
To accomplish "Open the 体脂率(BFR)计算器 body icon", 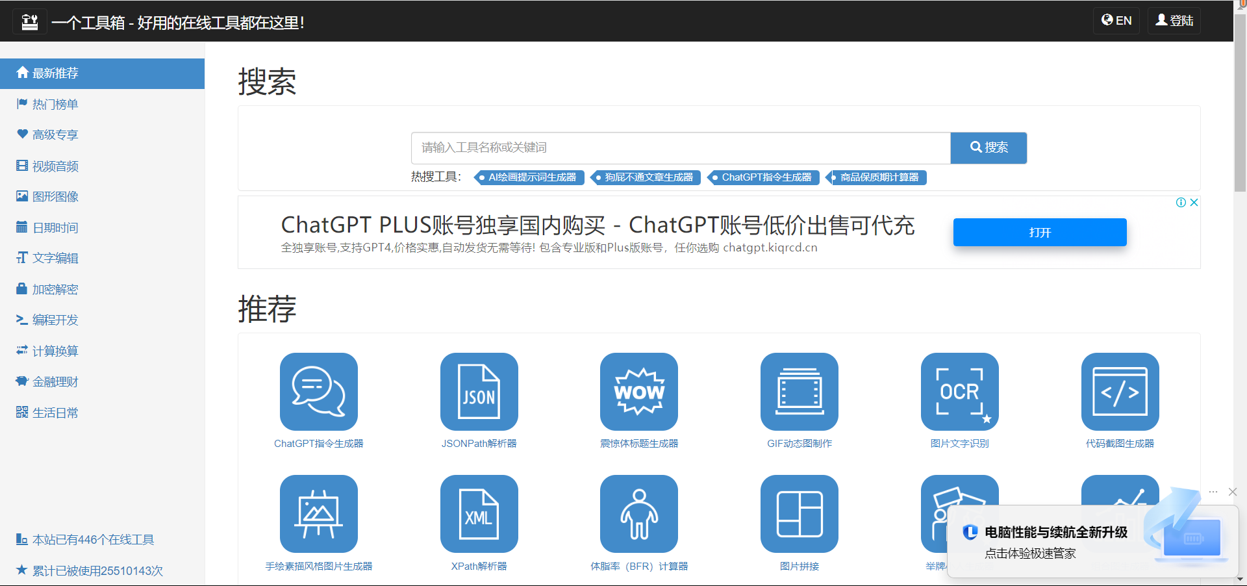I will (639, 514).
